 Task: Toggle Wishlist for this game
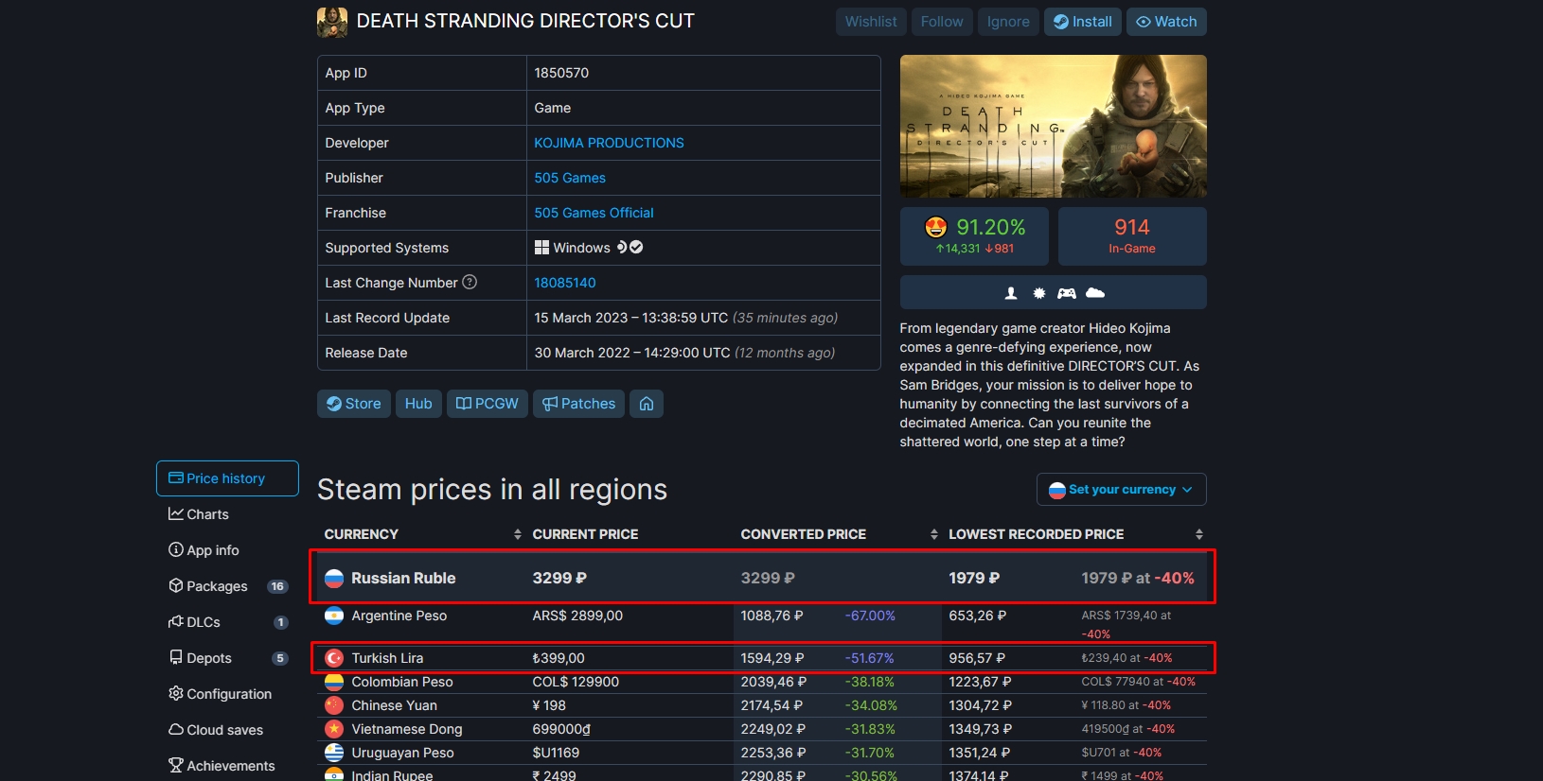[871, 22]
